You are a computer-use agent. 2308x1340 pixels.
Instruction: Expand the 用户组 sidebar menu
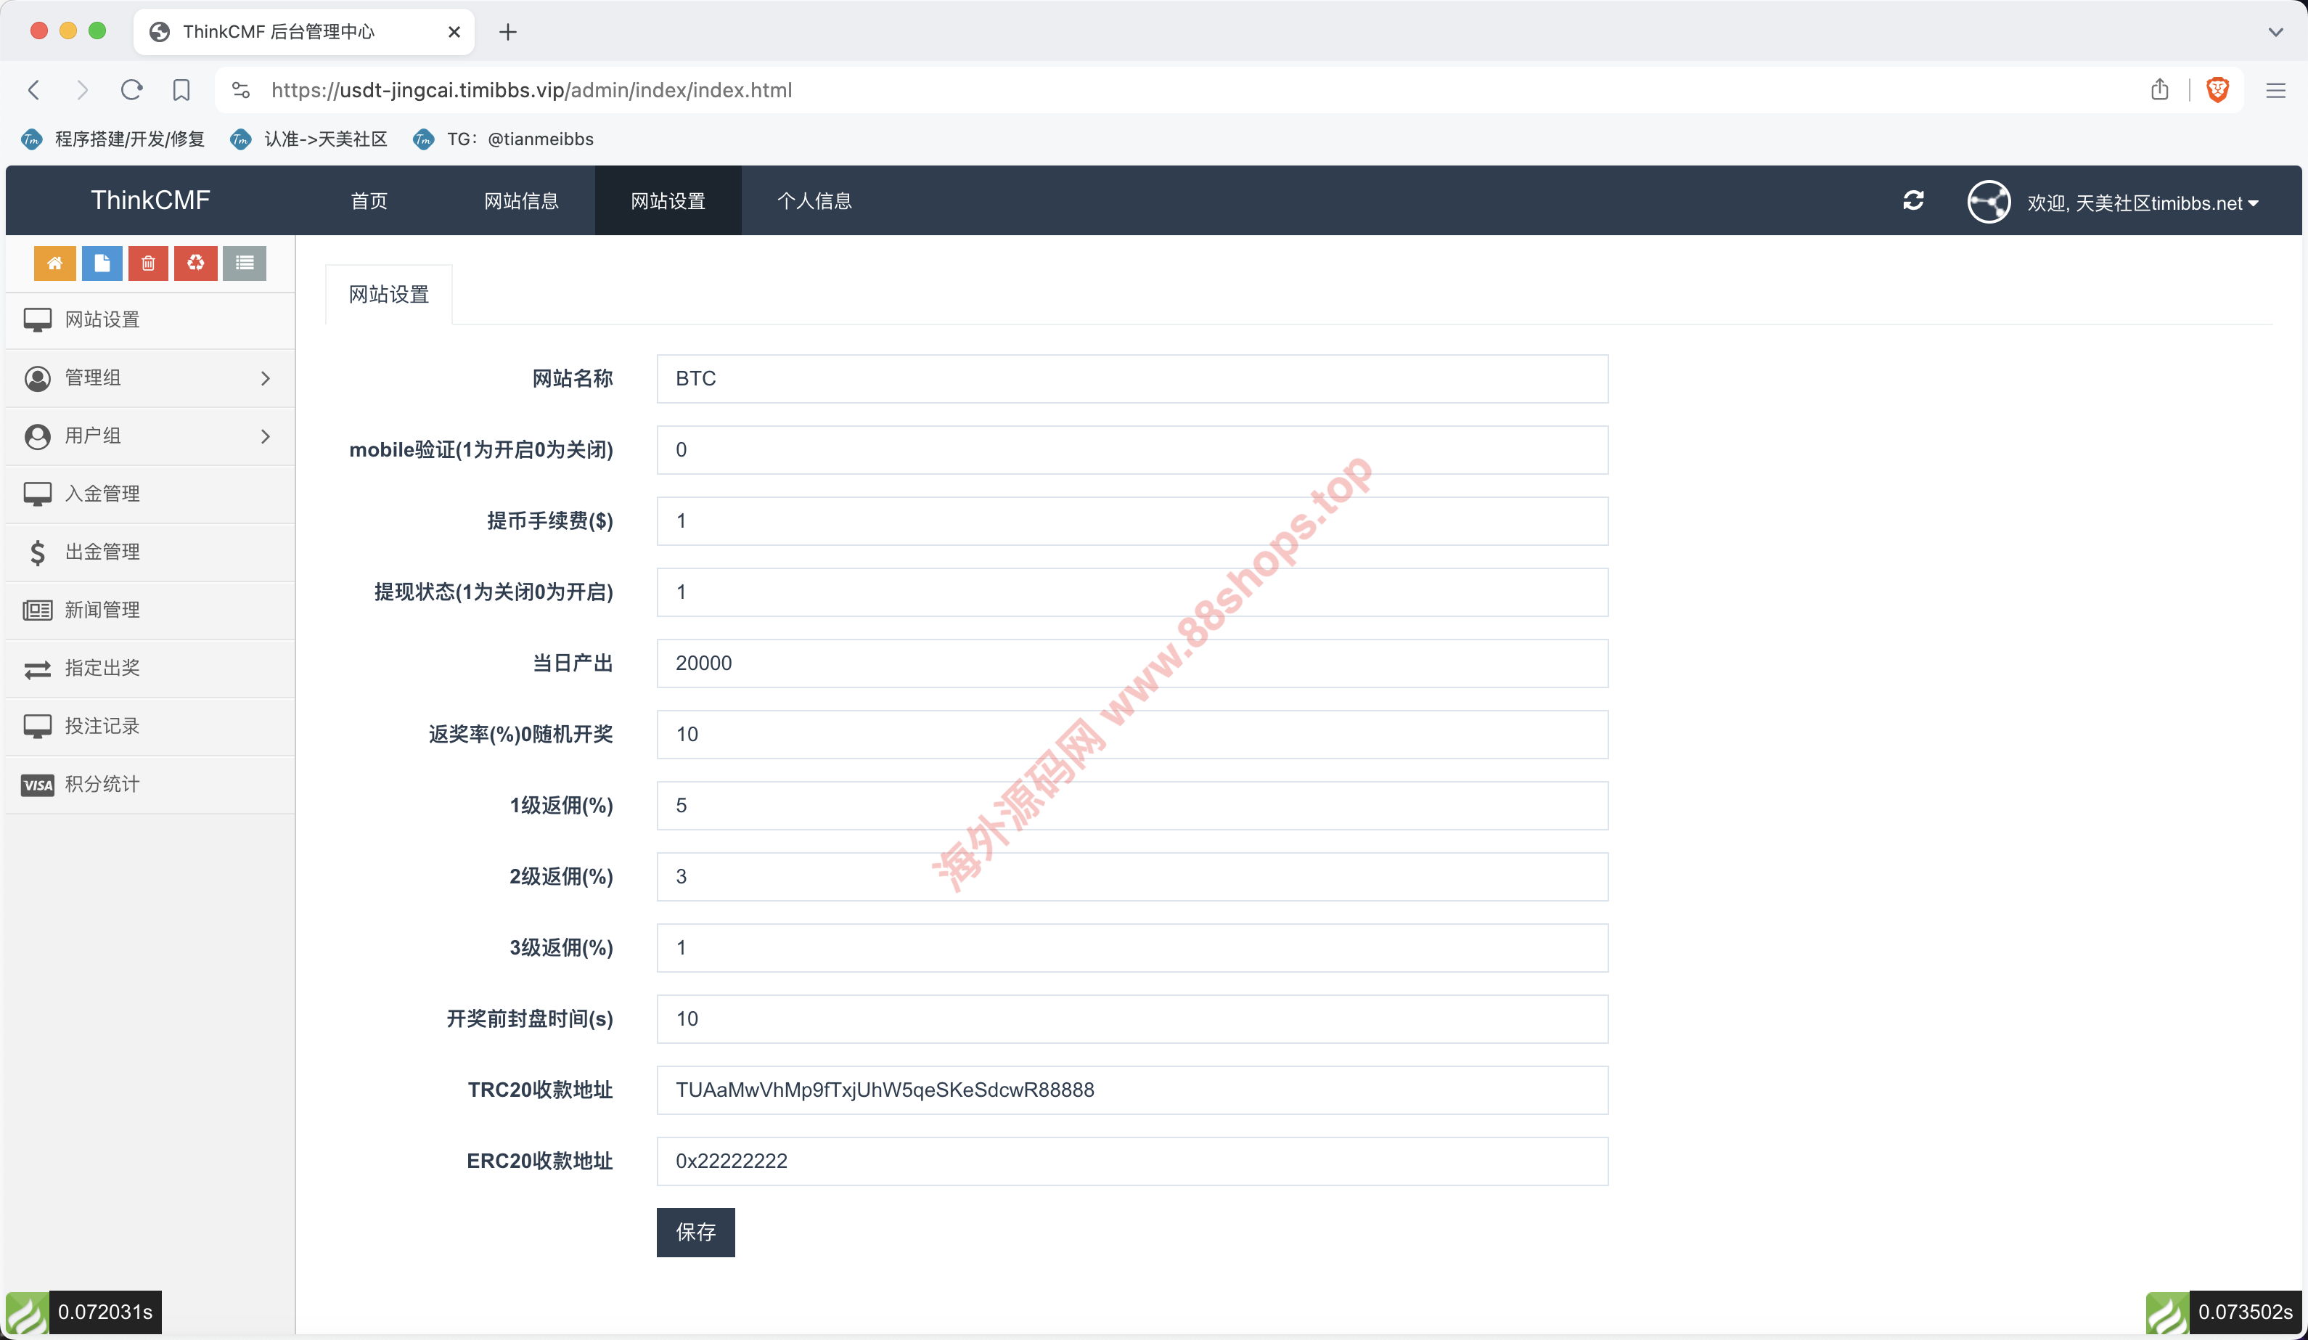coord(150,436)
